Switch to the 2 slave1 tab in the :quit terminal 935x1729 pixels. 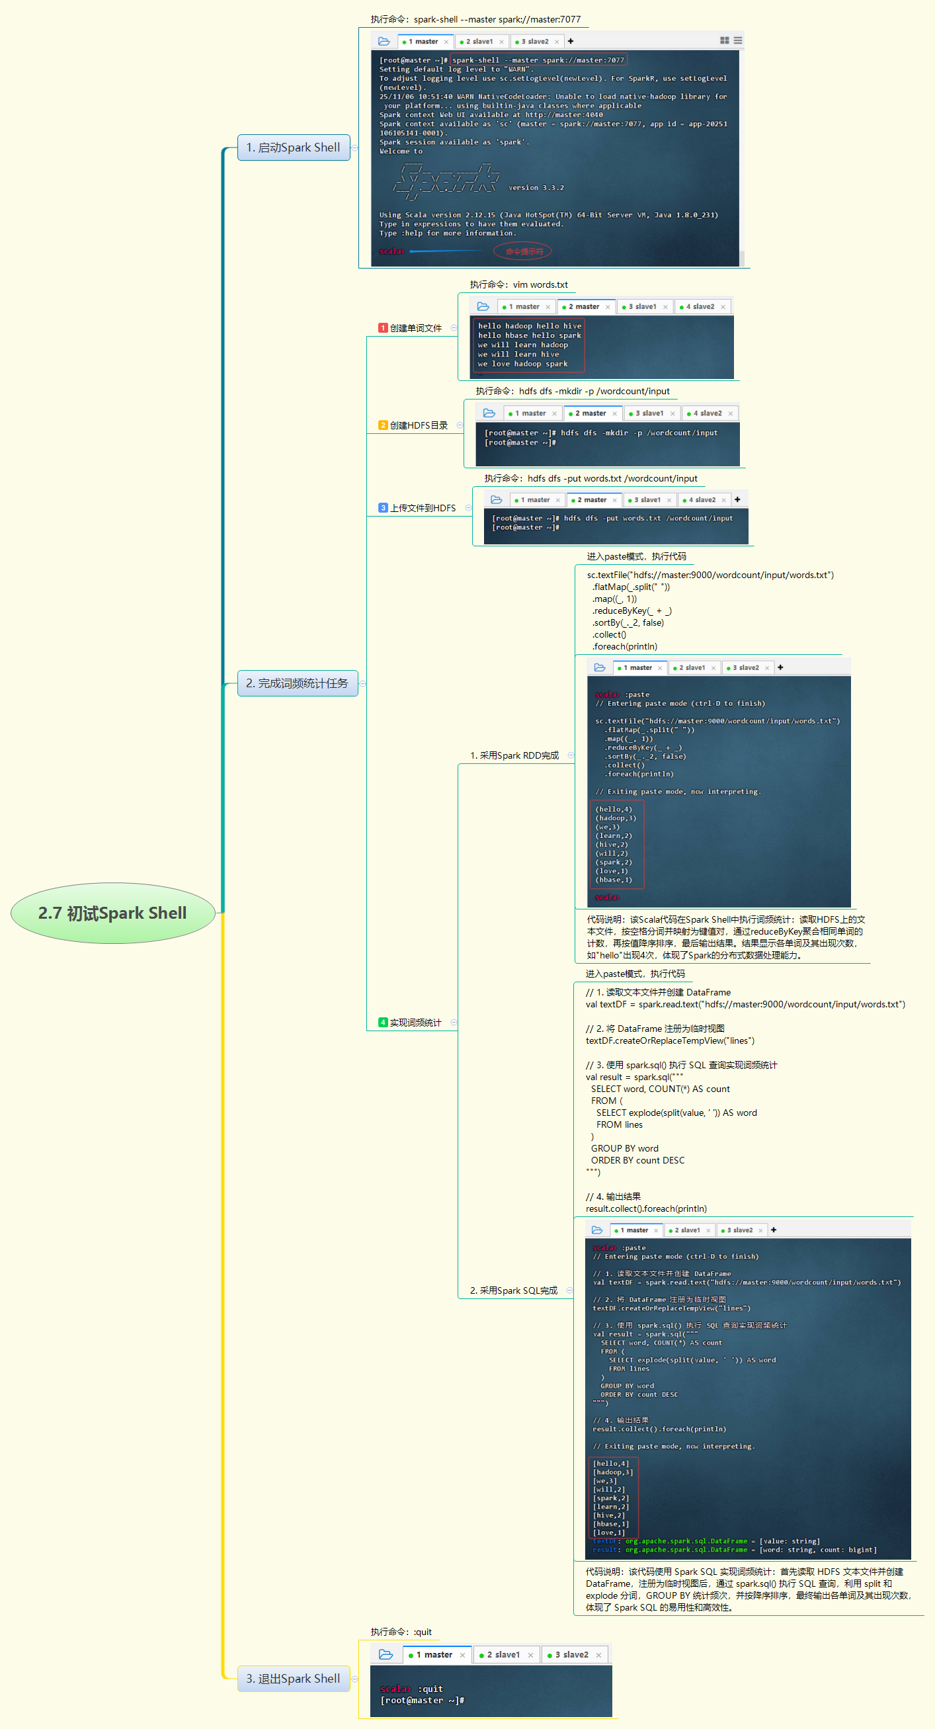(506, 1655)
